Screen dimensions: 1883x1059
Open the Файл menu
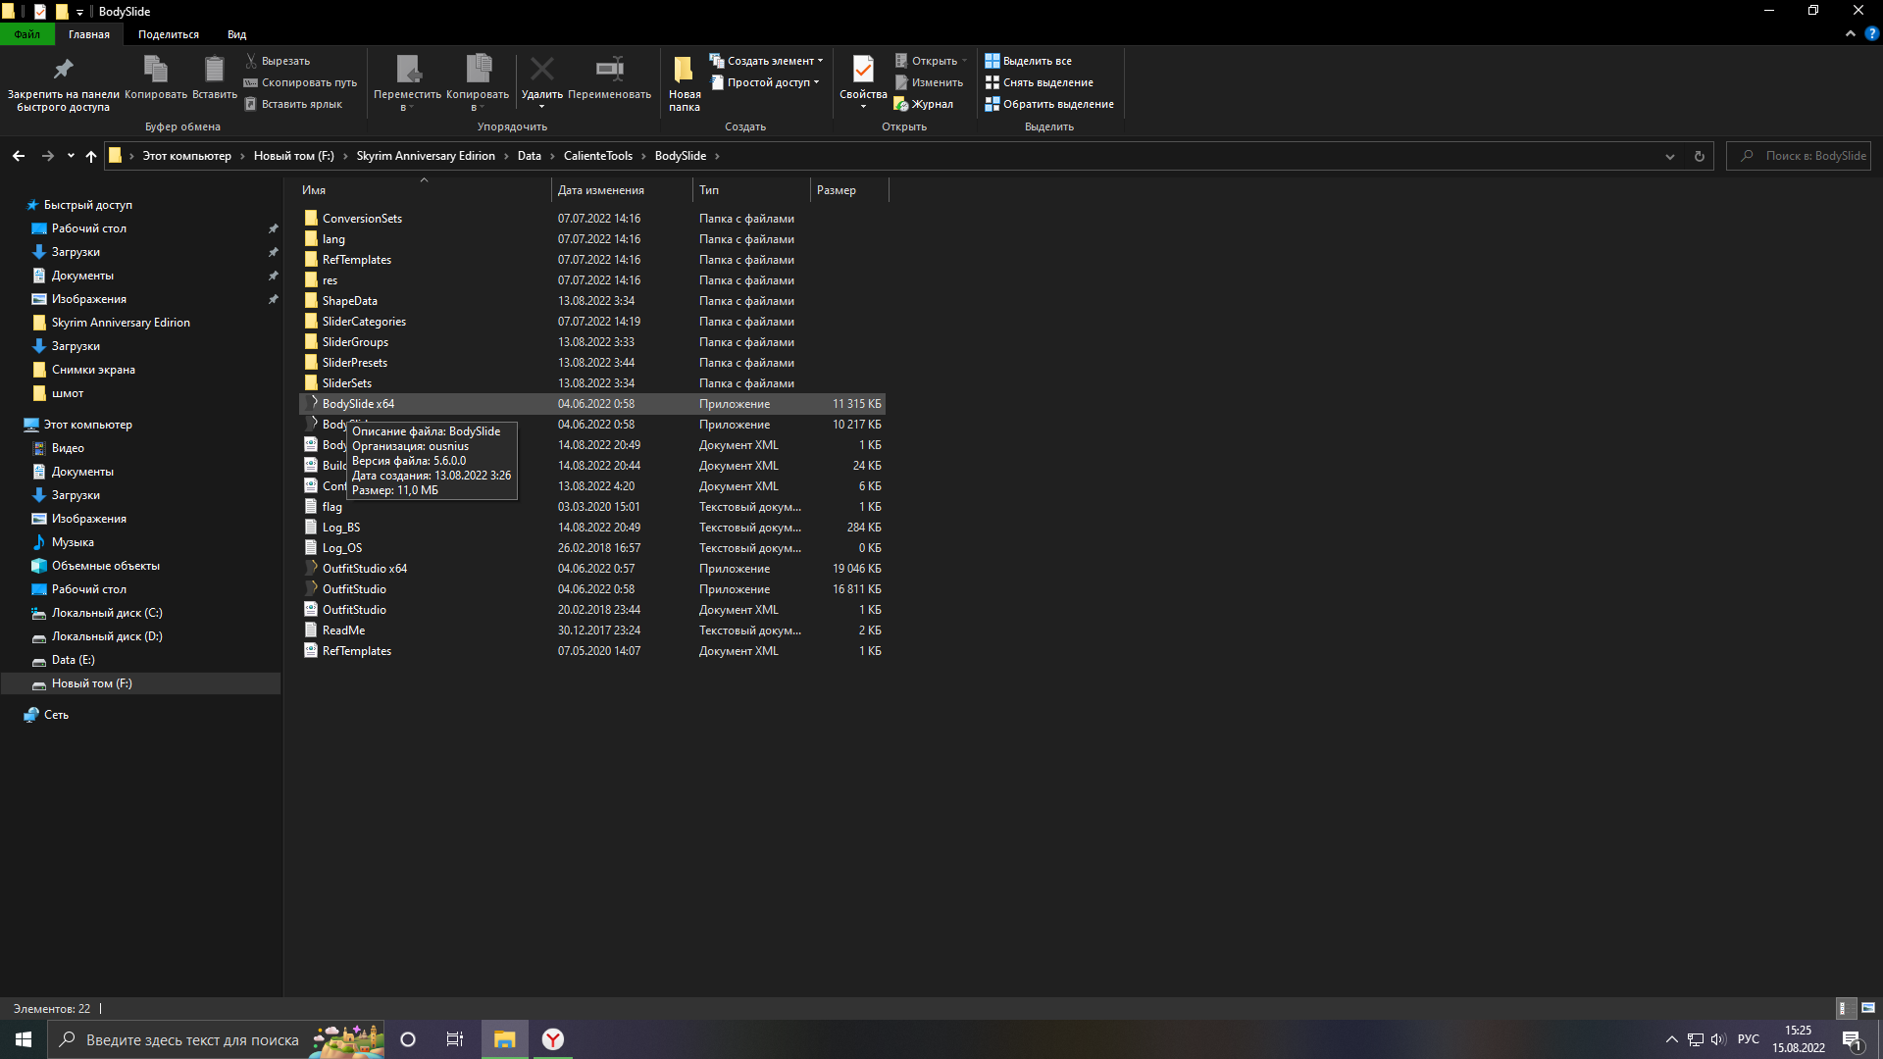click(27, 34)
